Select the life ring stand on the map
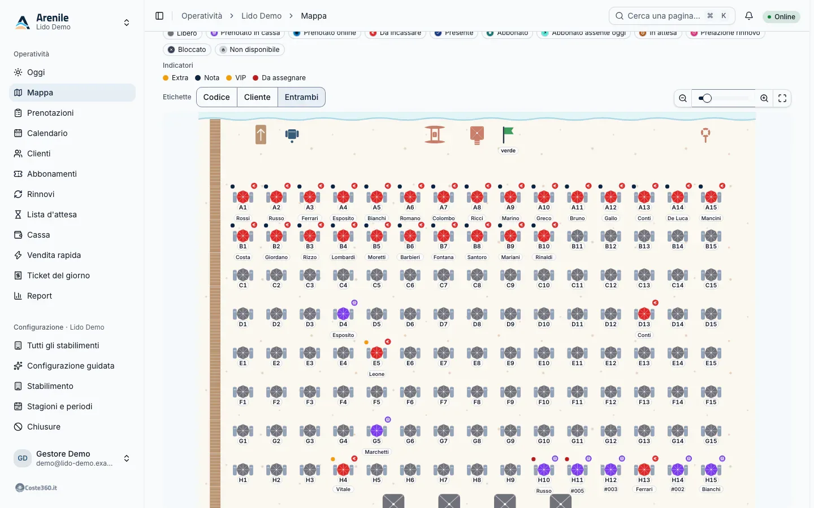The width and height of the screenshot is (814, 508). (705, 135)
